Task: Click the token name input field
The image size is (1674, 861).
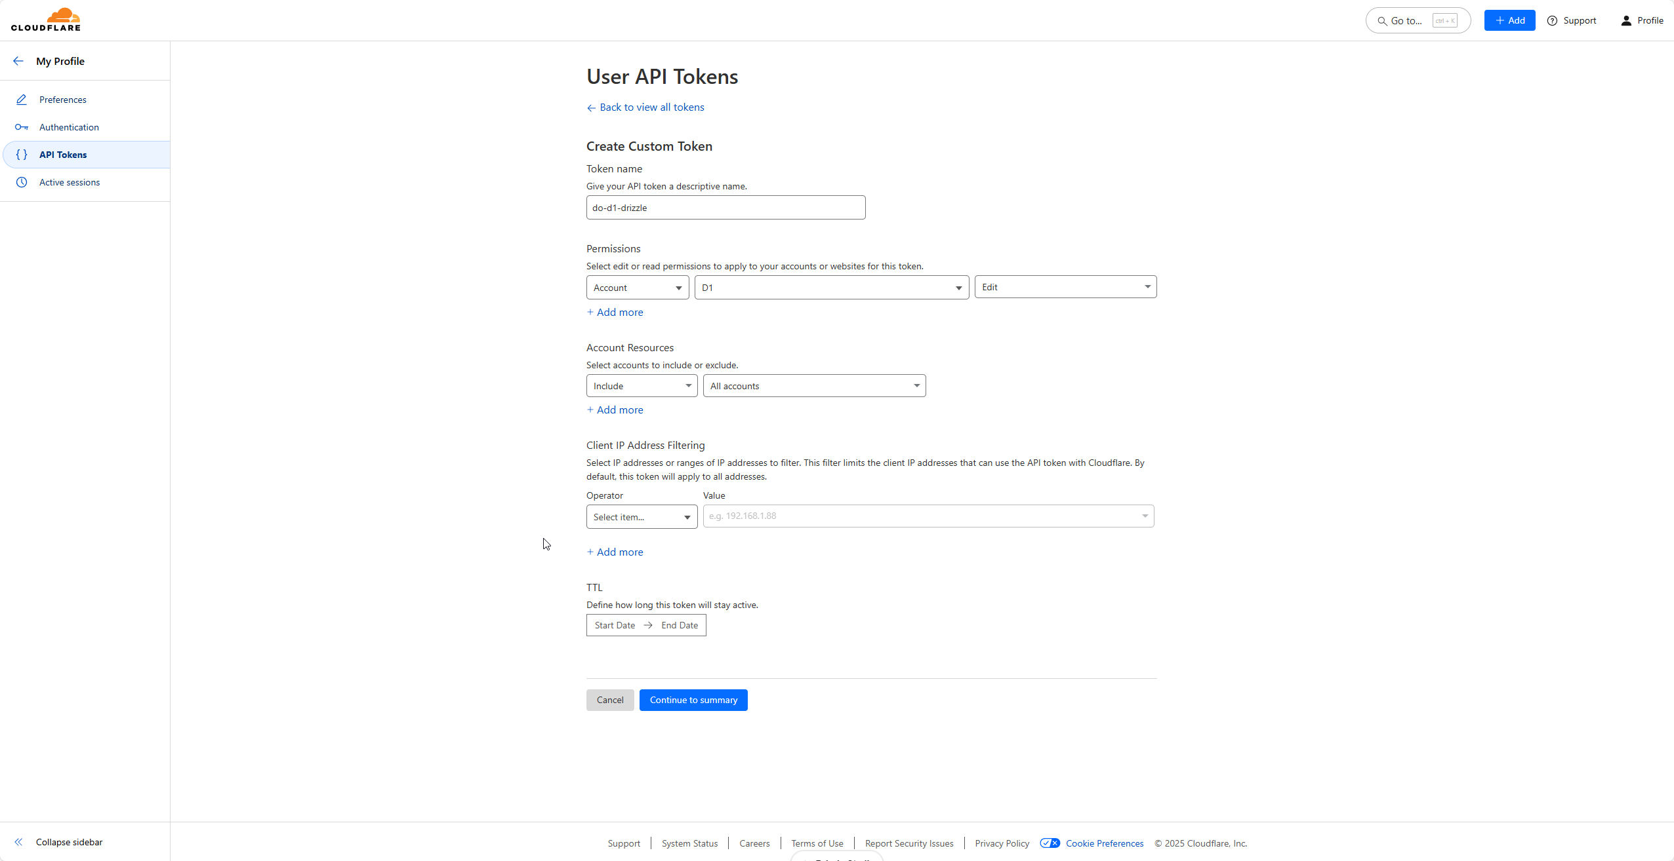Action: 724,208
